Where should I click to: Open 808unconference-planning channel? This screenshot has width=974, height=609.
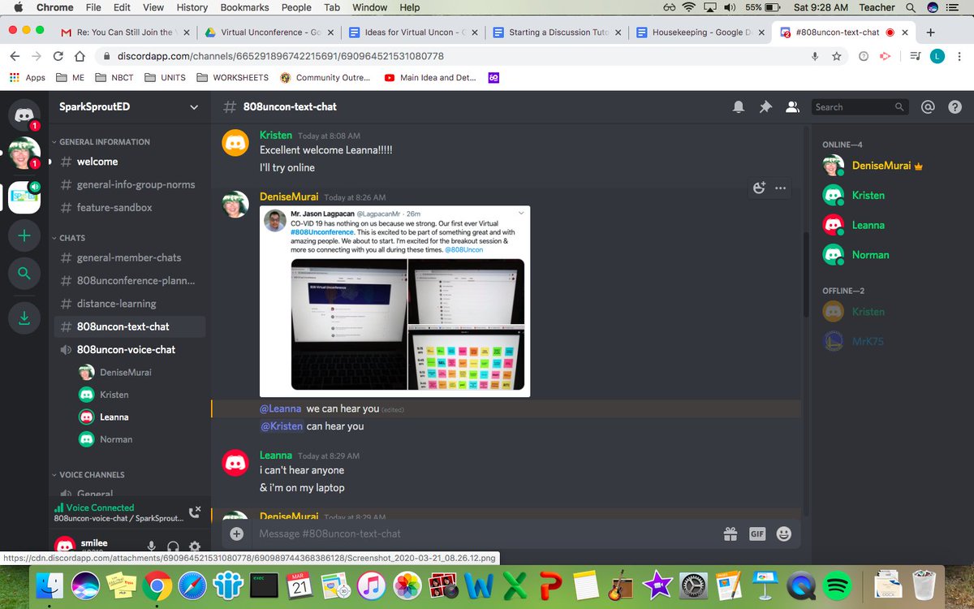130,280
